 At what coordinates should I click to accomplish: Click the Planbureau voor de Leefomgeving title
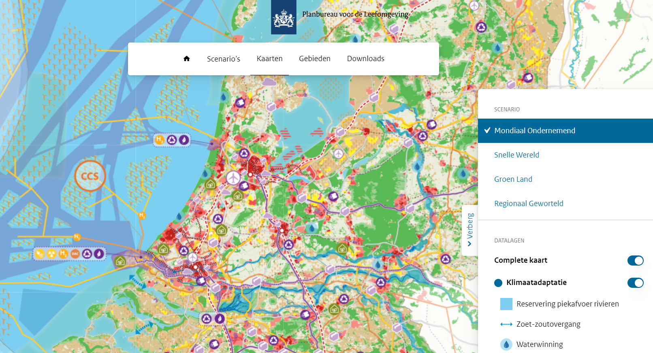pos(355,14)
